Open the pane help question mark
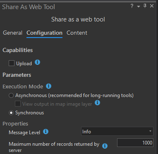 132,6
